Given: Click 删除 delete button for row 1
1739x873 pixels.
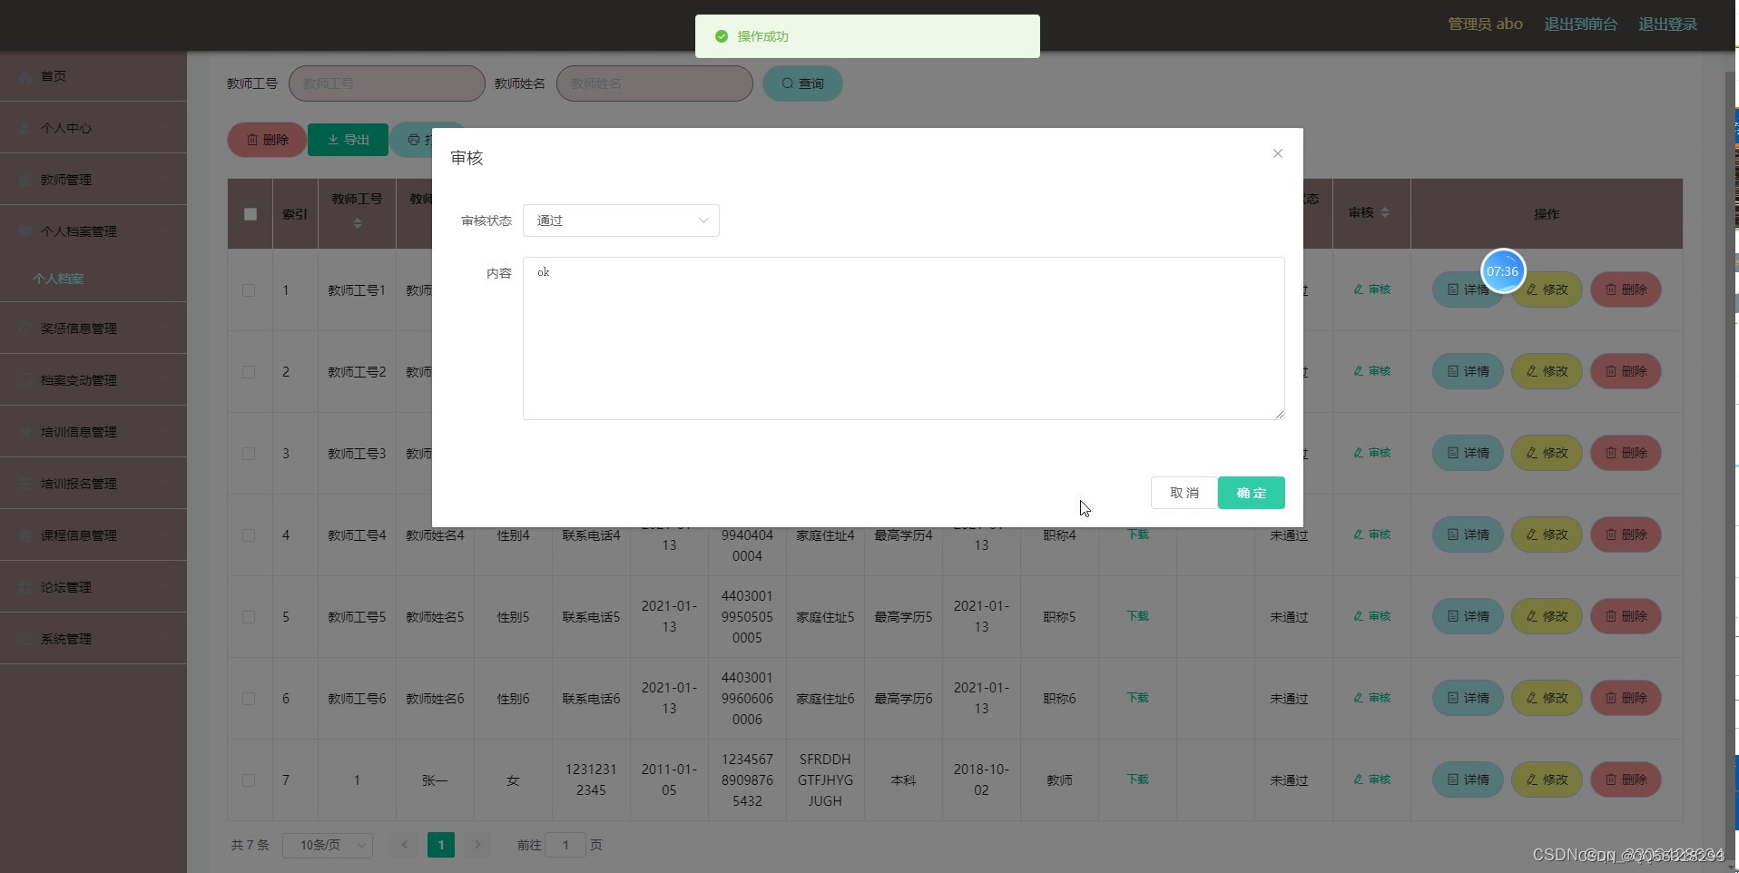Looking at the screenshot, I should tap(1626, 289).
